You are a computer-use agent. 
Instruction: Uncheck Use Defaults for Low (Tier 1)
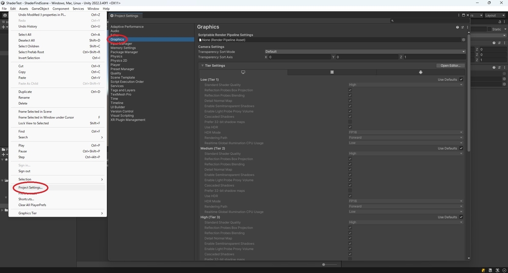[x=461, y=79]
